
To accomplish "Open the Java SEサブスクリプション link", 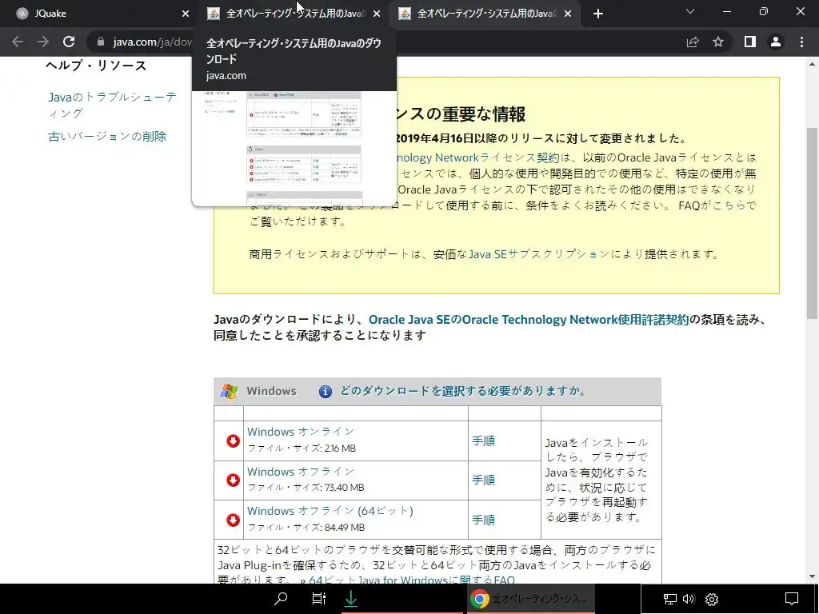I will point(539,254).
